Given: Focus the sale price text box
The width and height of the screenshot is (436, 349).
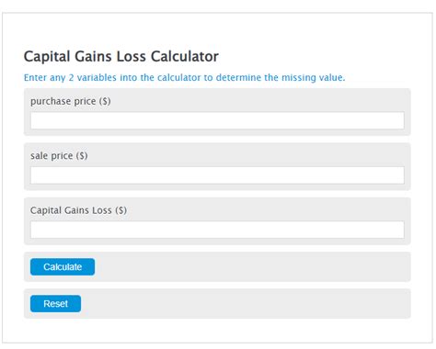Looking at the screenshot, I should (x=217, y=175).
